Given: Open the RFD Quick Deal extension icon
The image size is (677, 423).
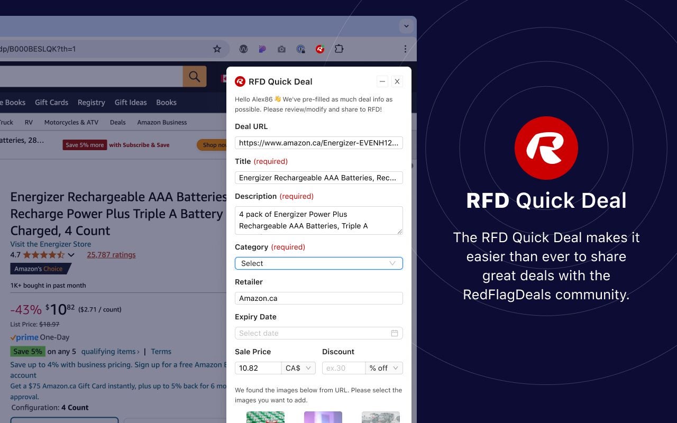Looking at the screenshot, I should [x=319, y=49].
